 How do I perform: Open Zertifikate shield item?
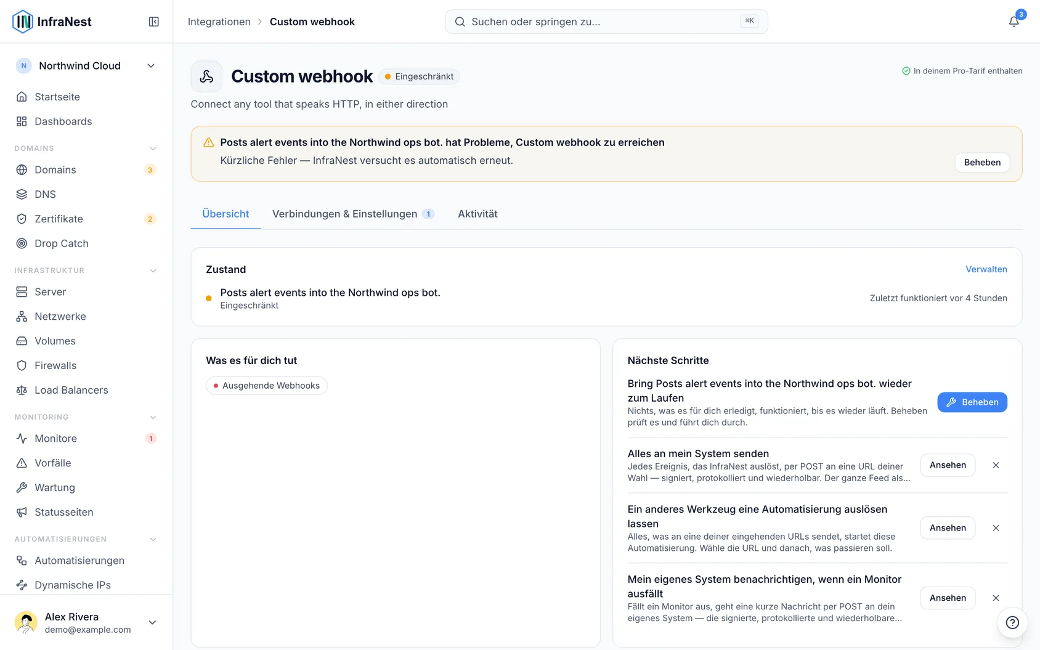tap(86, 219)
